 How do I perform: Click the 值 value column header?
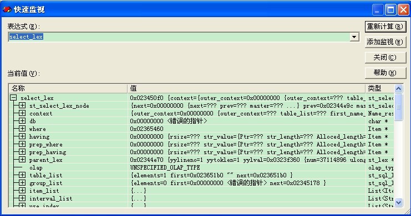(246, 88)
